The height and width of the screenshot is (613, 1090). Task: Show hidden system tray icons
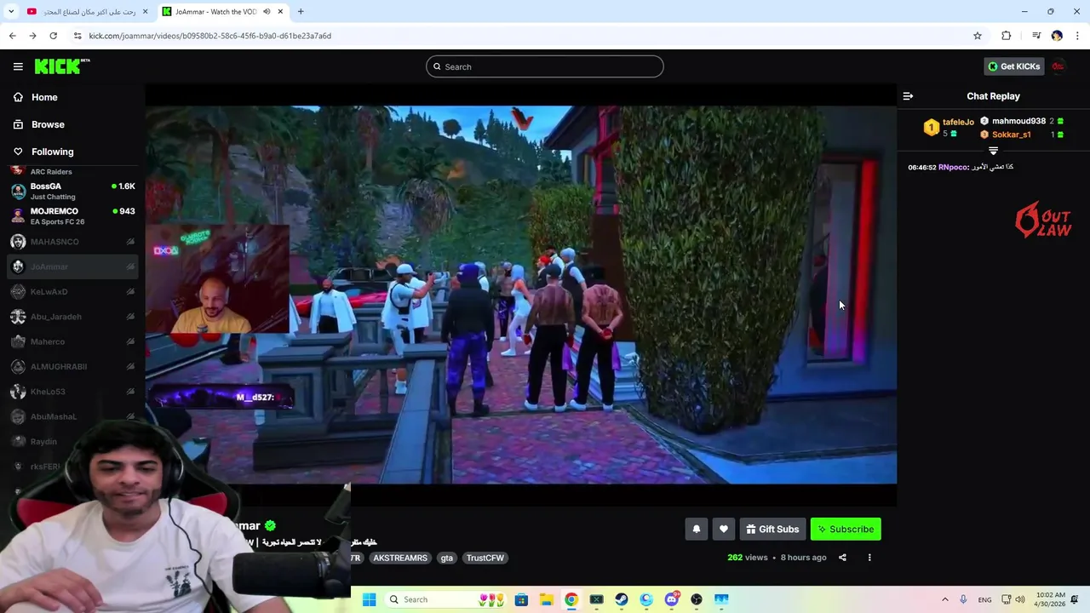[x=944, y=599]
